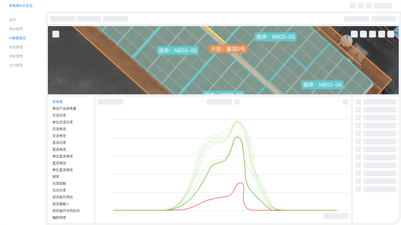
Task: Click the lone white square button on map's left
Action: (56, 34)
